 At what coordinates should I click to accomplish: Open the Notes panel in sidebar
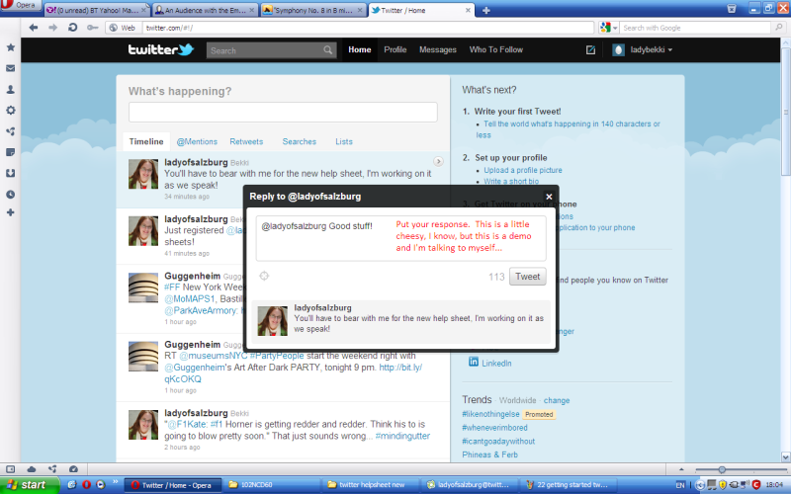[10, 152]
